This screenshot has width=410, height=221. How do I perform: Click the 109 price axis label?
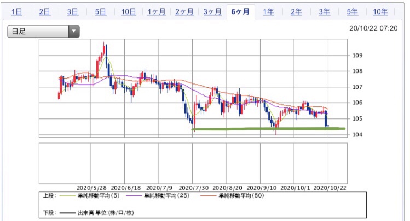pos(357,55)
